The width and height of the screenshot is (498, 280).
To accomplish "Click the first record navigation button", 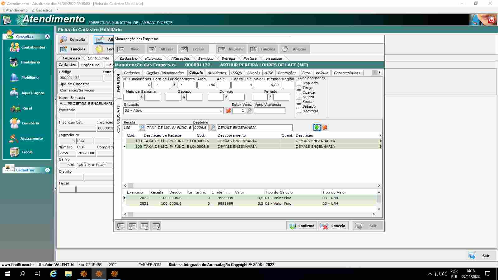I will (120, 226).
